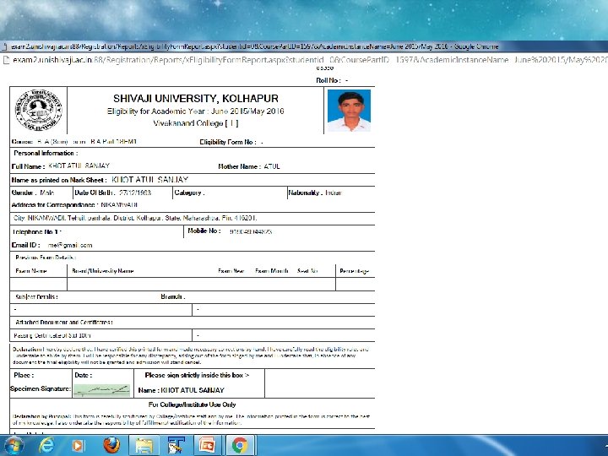Viewport: 608px width, 456px height.
Task: Click the page icon beside the URL
Action: (5, 60)
